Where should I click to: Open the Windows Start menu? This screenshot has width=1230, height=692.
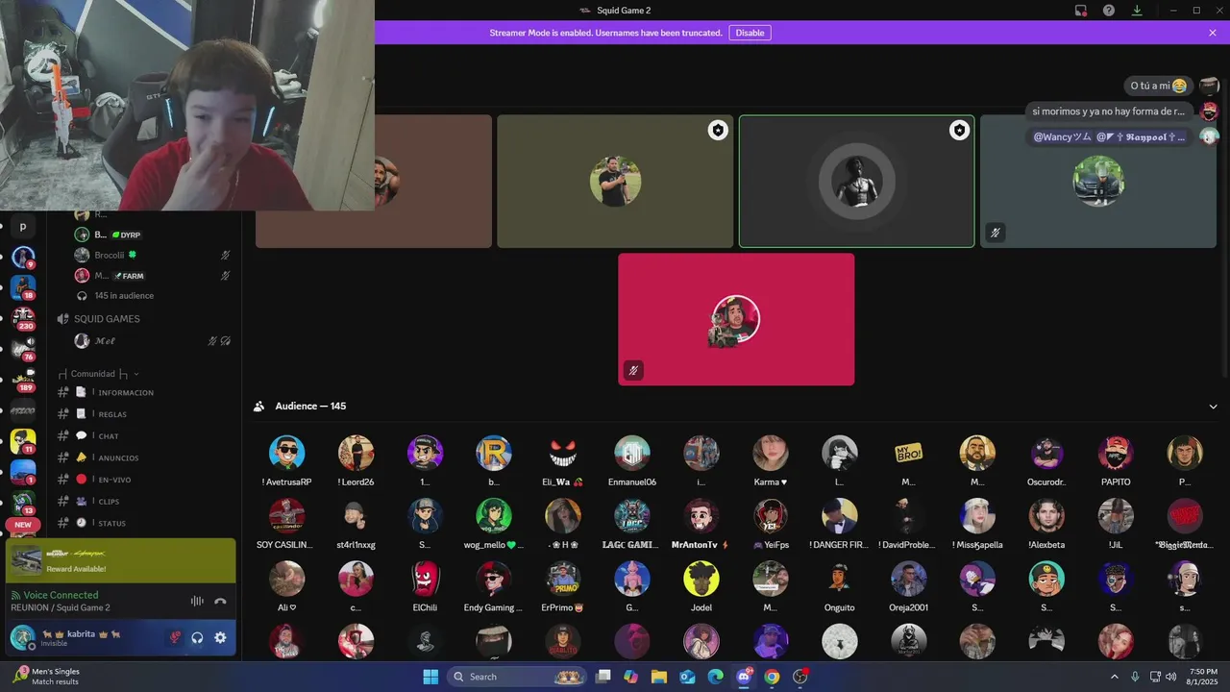(x=430, y=677)
